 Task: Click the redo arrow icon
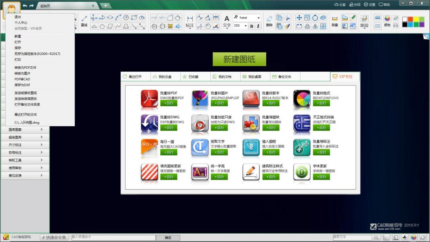(31, 5)
